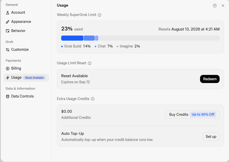Click the 23% used text

[72, 29]
